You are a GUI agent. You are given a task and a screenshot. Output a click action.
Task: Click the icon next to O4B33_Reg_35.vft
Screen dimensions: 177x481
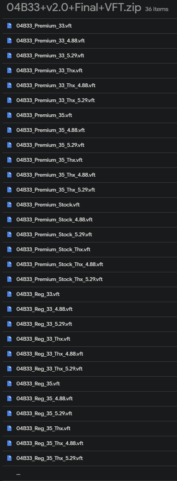click(9, 384)
